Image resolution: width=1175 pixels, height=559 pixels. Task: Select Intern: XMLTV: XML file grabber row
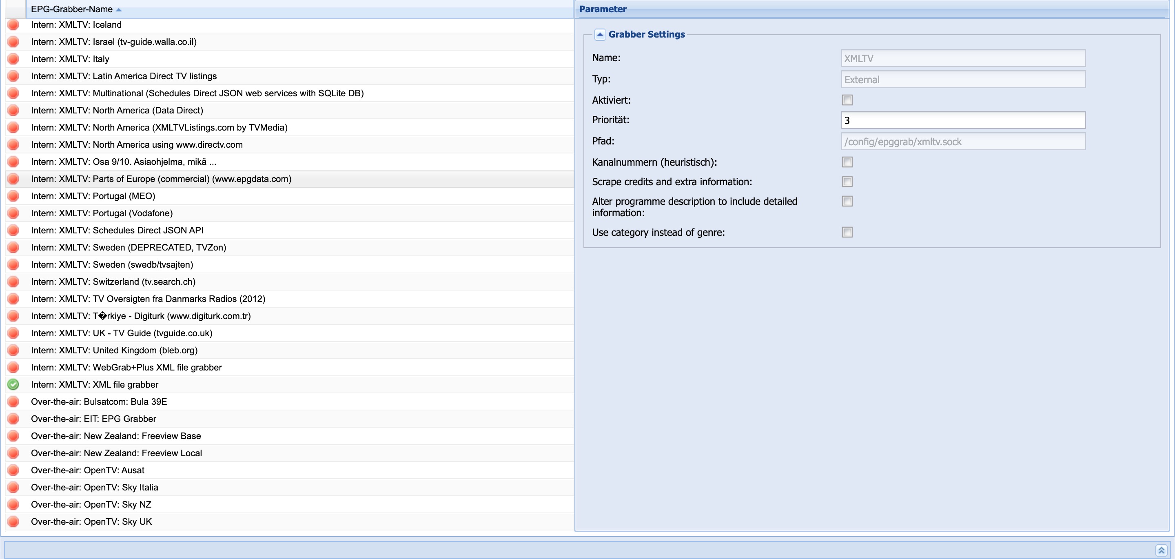tap(289, 385)
